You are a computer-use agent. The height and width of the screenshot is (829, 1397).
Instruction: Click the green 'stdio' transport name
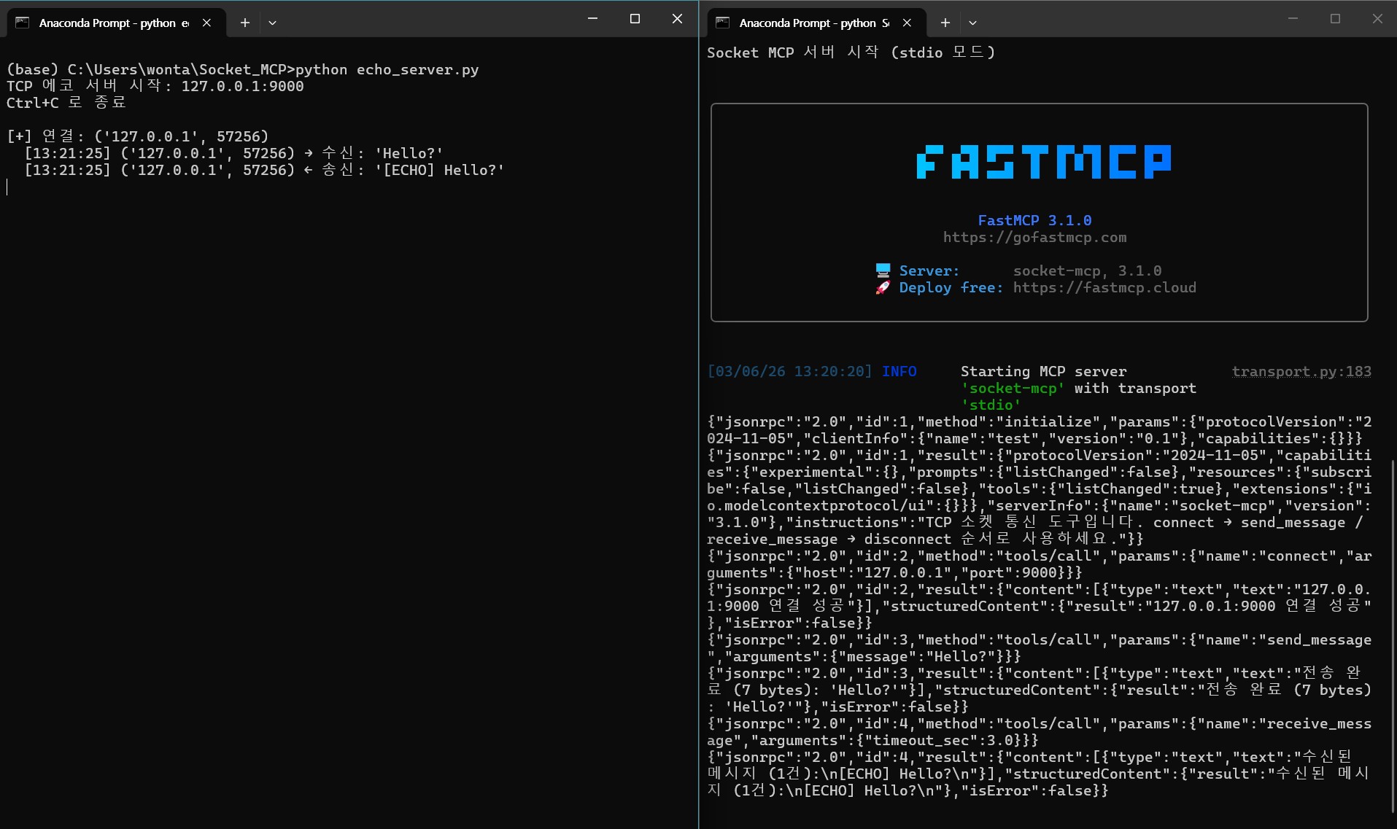tap(991, 405)
